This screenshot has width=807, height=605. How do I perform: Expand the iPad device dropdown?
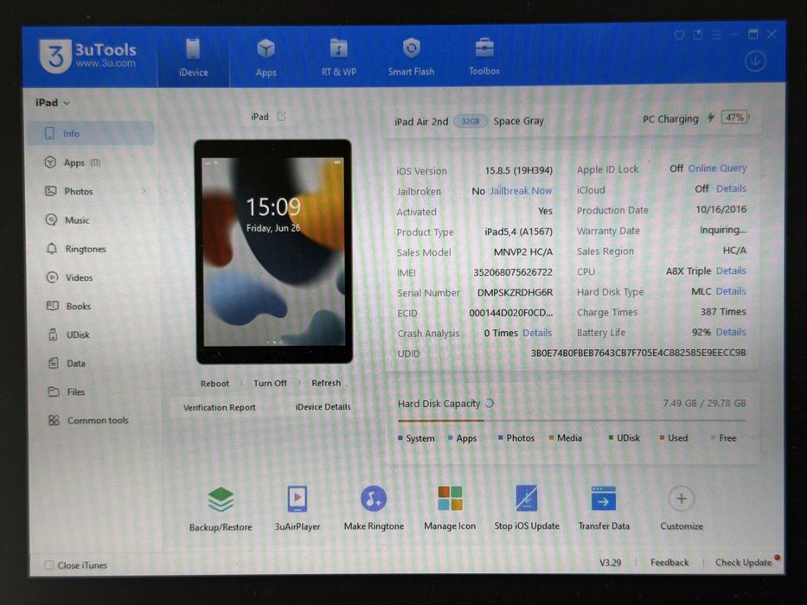(53, 103)
